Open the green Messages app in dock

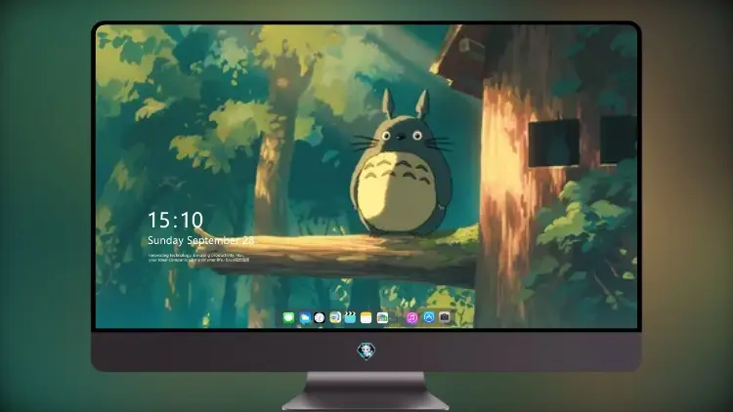288,318
